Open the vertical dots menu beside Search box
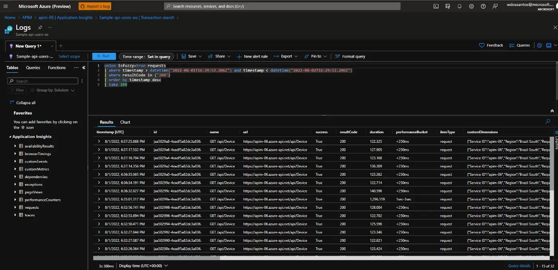The image size is (558, 270). point(82,81)
